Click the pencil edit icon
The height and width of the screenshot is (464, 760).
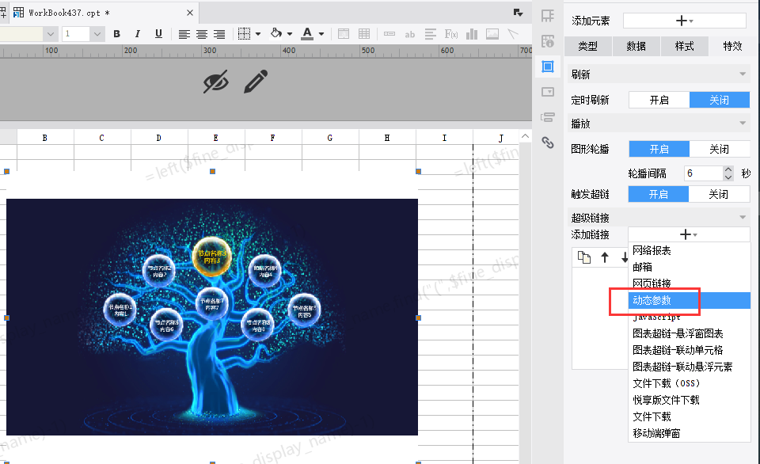coord(256,82)
